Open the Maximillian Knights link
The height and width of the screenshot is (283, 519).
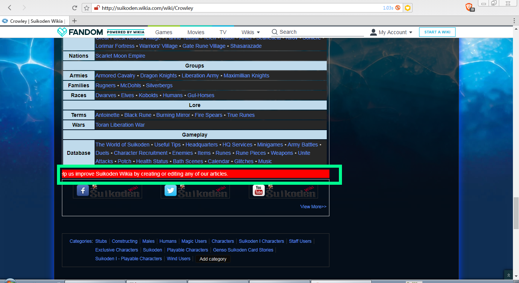[247, 75]
